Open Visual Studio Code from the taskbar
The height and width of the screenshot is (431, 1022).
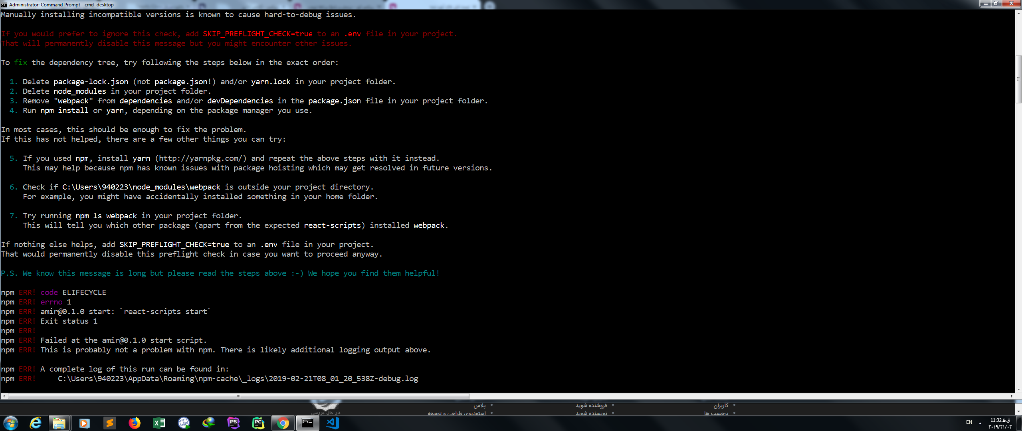[333, 423]
